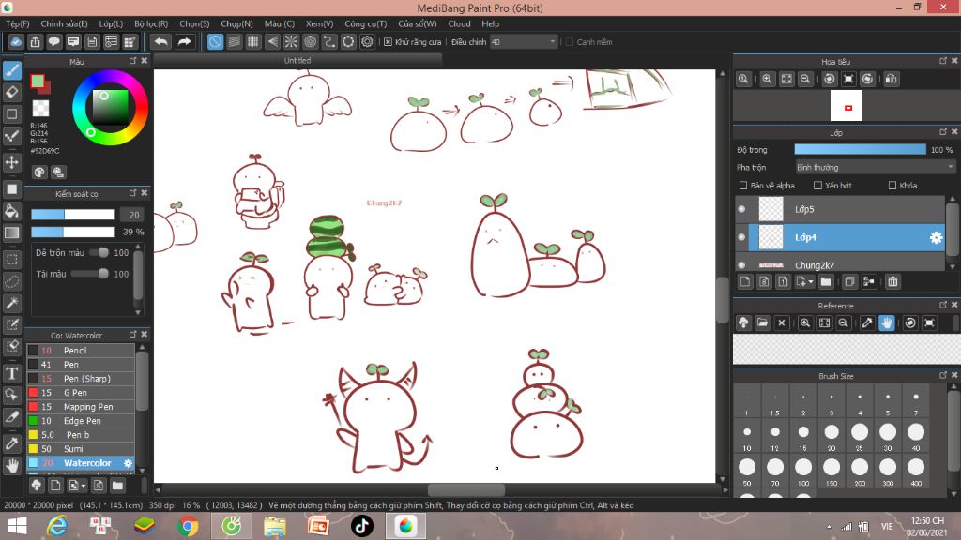Select the Bucket fill tool

[x=11, y=211]
